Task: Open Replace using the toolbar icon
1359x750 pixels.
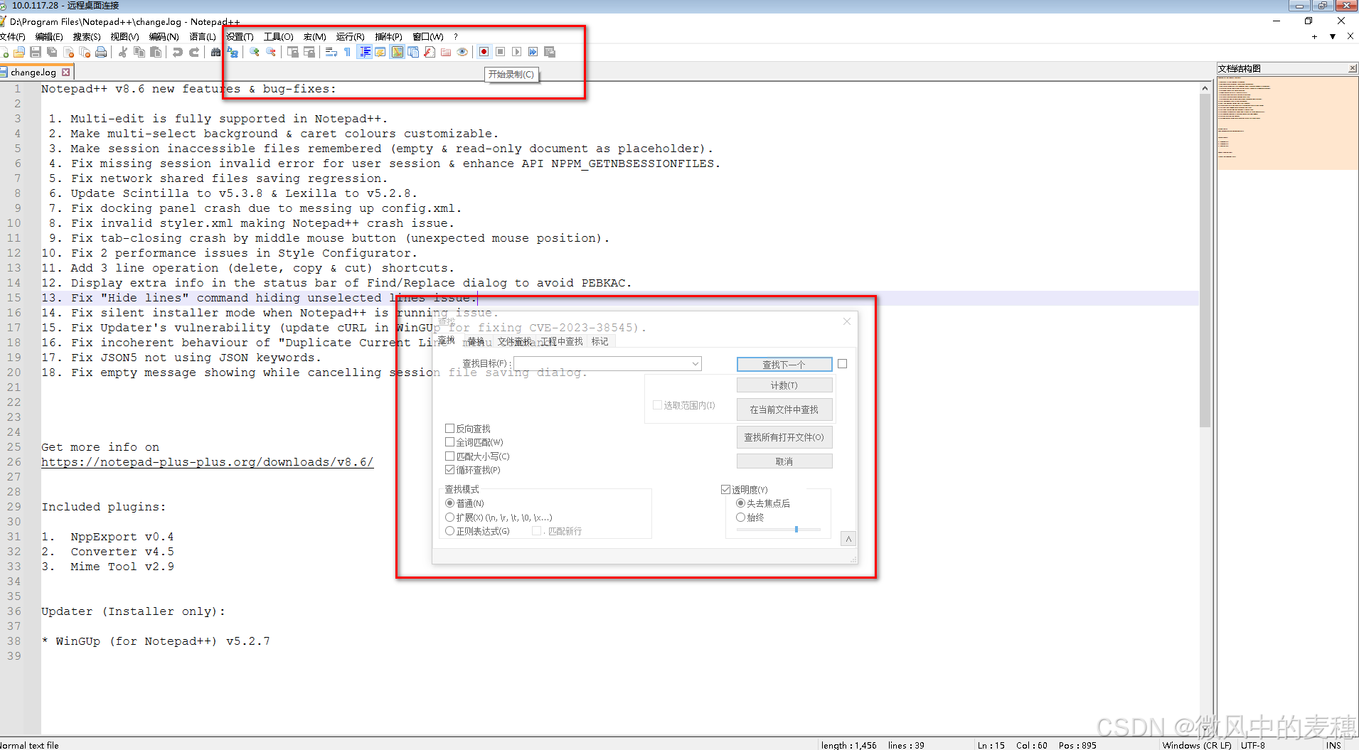Action: pyautogui.click(x=233, y=52)
